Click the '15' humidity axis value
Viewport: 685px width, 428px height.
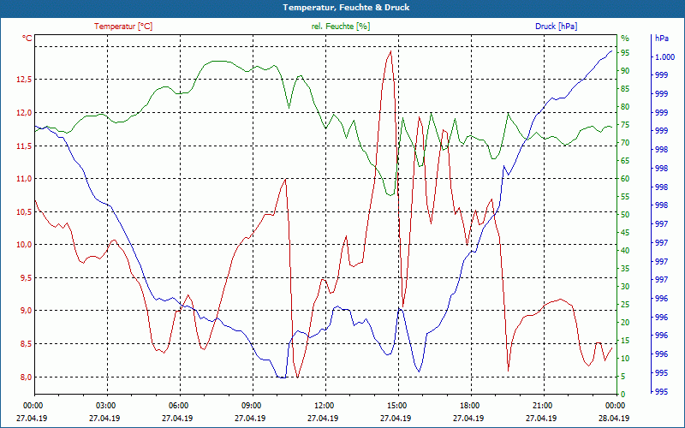pos(625,341)
